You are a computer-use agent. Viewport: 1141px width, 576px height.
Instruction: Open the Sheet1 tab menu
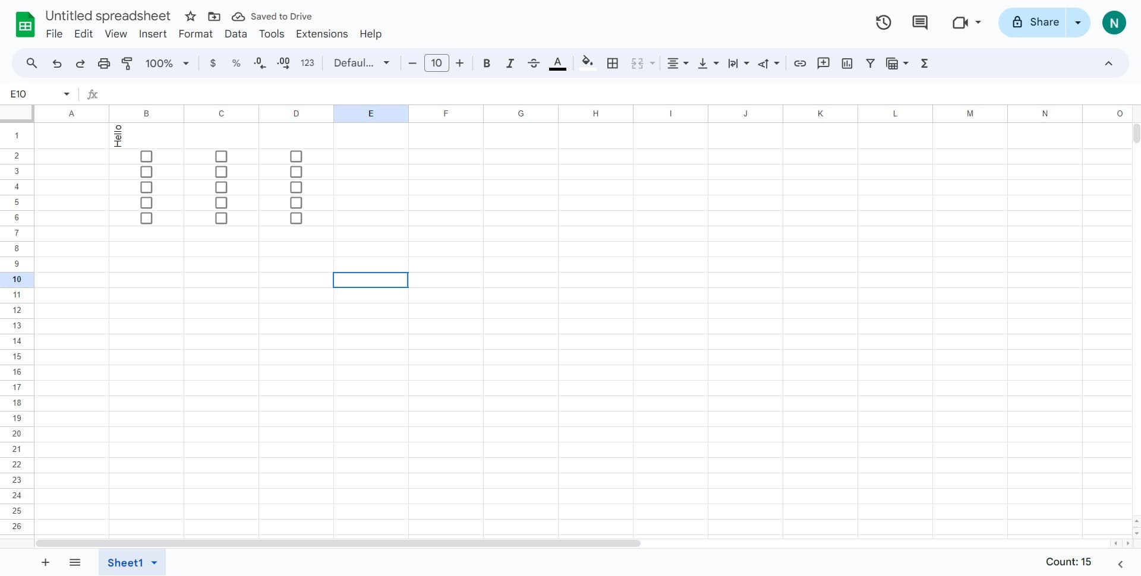pyautogui.click(x=153, y=562)
